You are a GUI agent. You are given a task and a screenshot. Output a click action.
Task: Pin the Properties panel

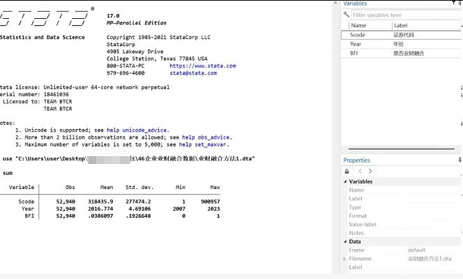click(x=460, y=160)
